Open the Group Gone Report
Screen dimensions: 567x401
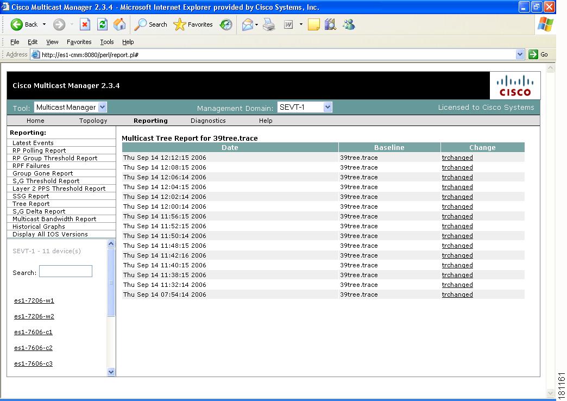[x=43, y=173]
